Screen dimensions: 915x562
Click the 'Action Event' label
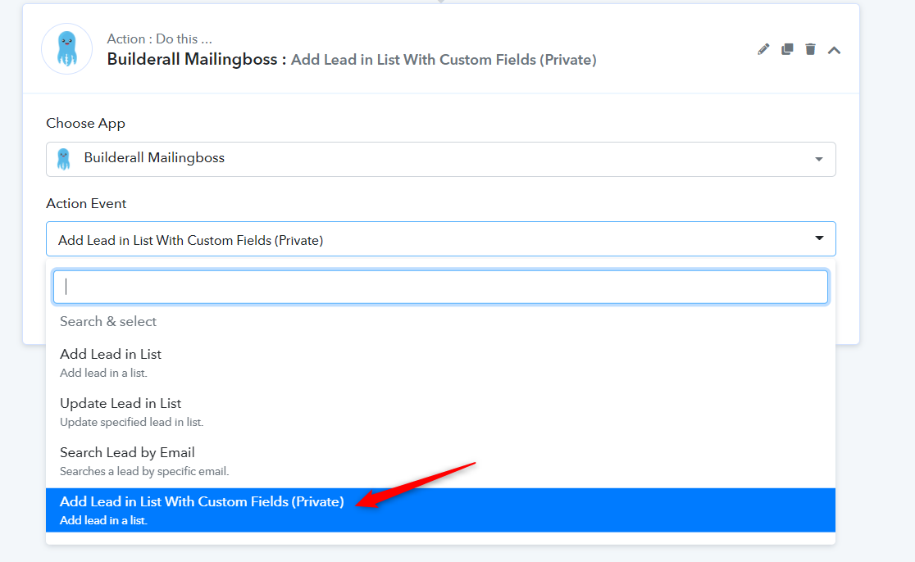pos(86,203)
